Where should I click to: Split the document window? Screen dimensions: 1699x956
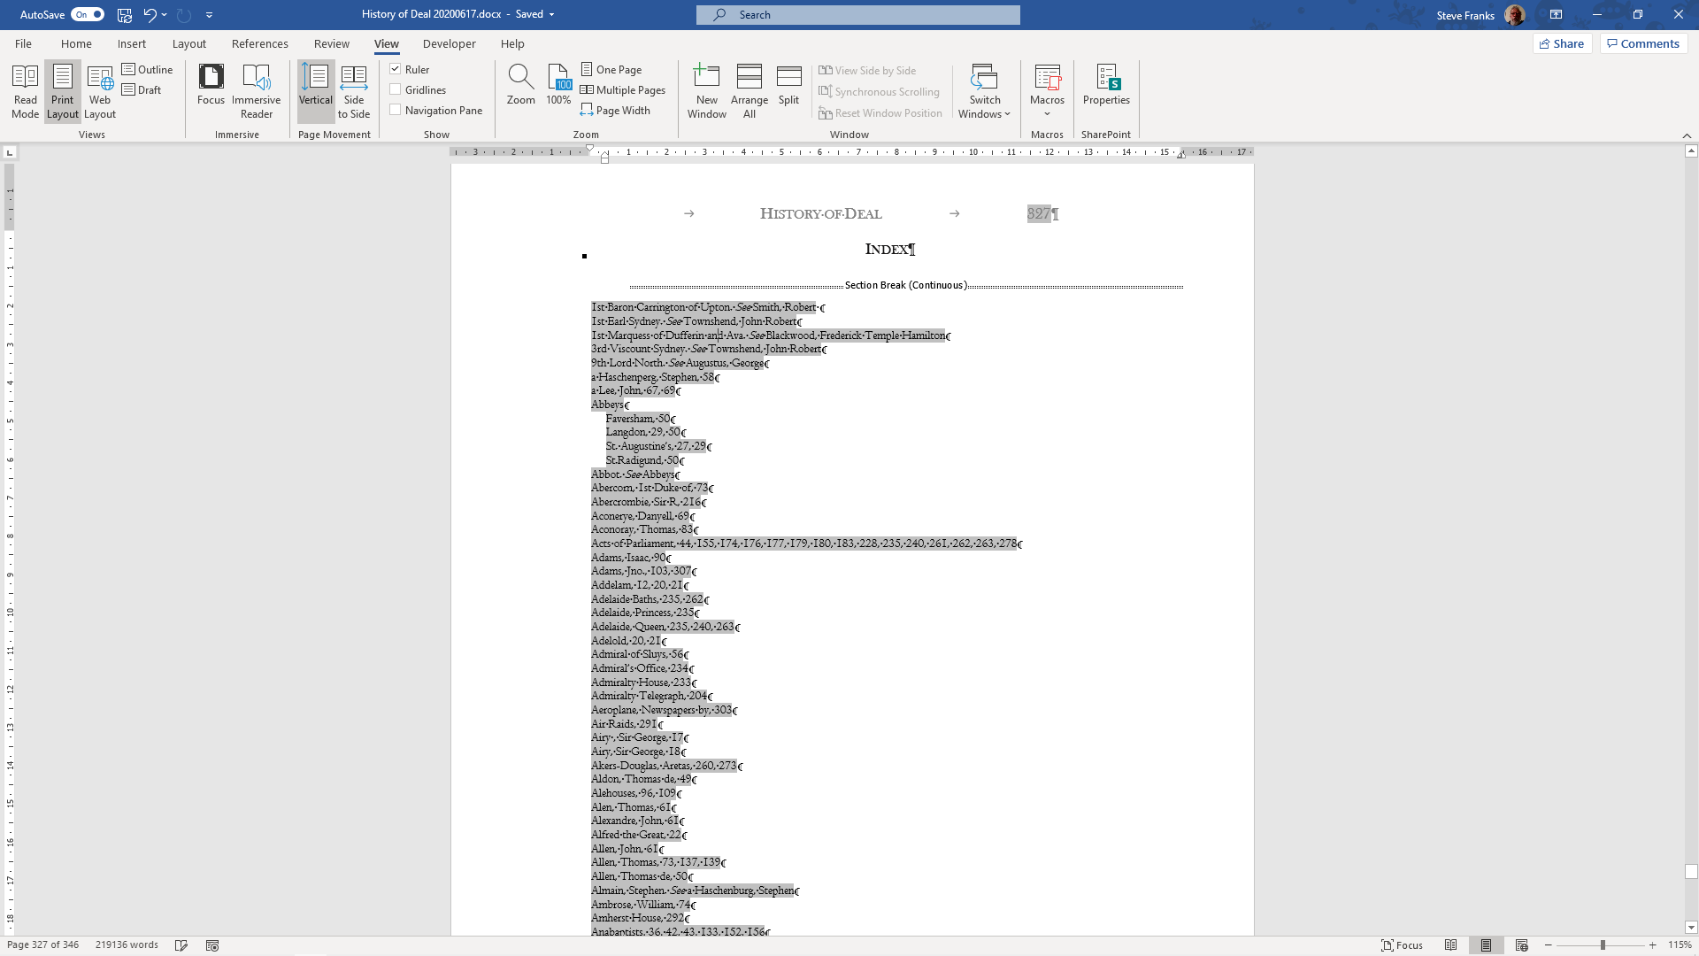coord(788,85)
